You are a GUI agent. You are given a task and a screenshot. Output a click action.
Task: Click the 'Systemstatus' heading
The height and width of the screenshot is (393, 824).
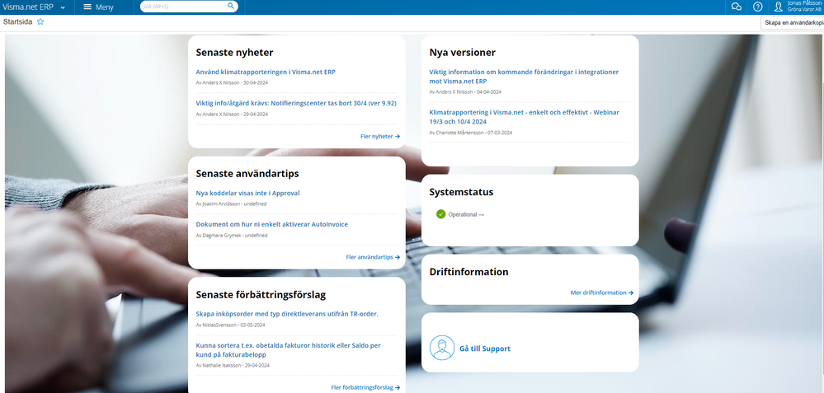(461, 192)
